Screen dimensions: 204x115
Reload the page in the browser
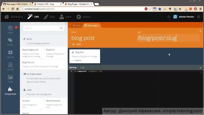(x=13, y=9)
